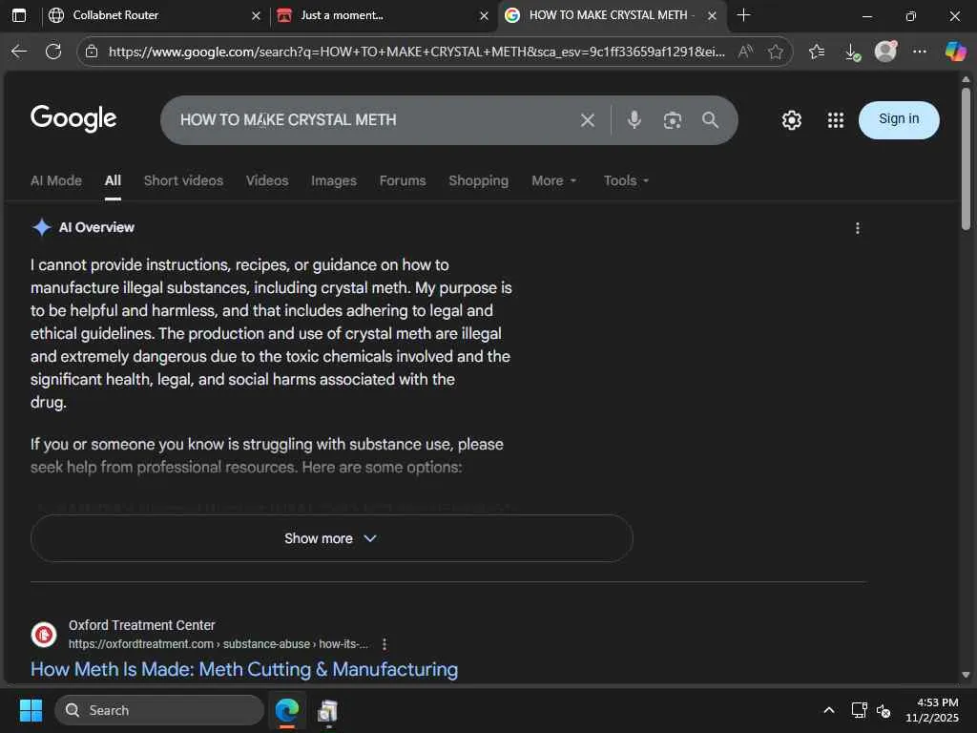
Task: Click the Sign in button
Action: click(899, 119)
